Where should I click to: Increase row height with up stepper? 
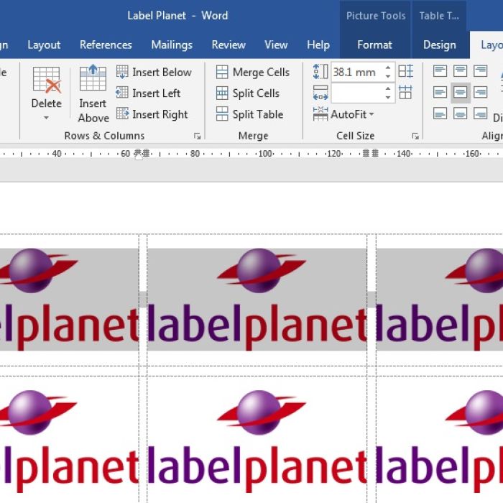[388, 68]
